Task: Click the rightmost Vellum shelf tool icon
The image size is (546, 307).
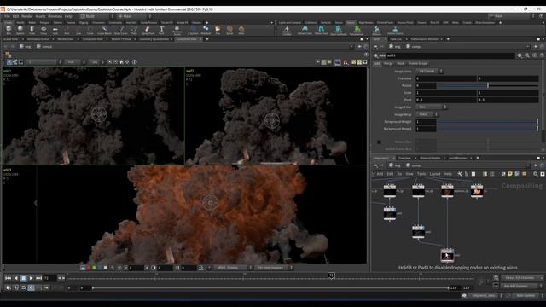Action: (x=395, y=30)
